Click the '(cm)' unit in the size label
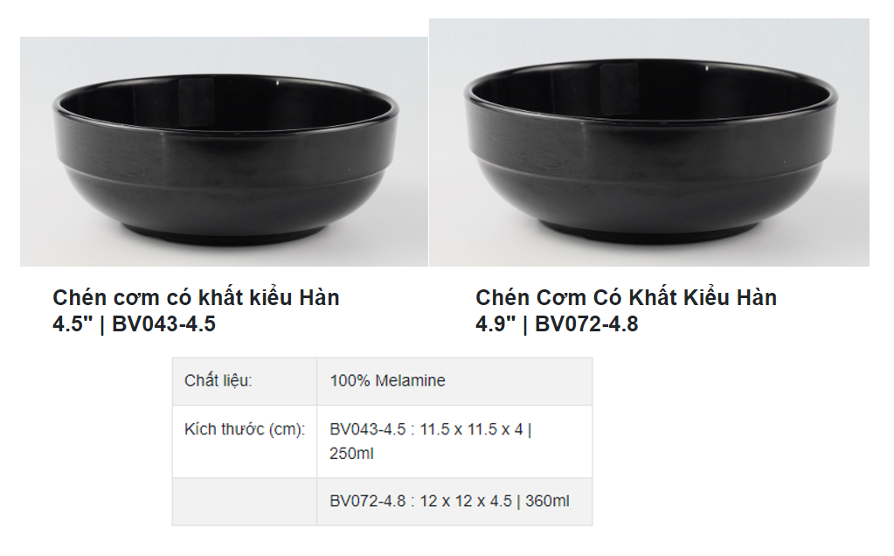Viewport: 894px width, 556px height. pos(285,430)
